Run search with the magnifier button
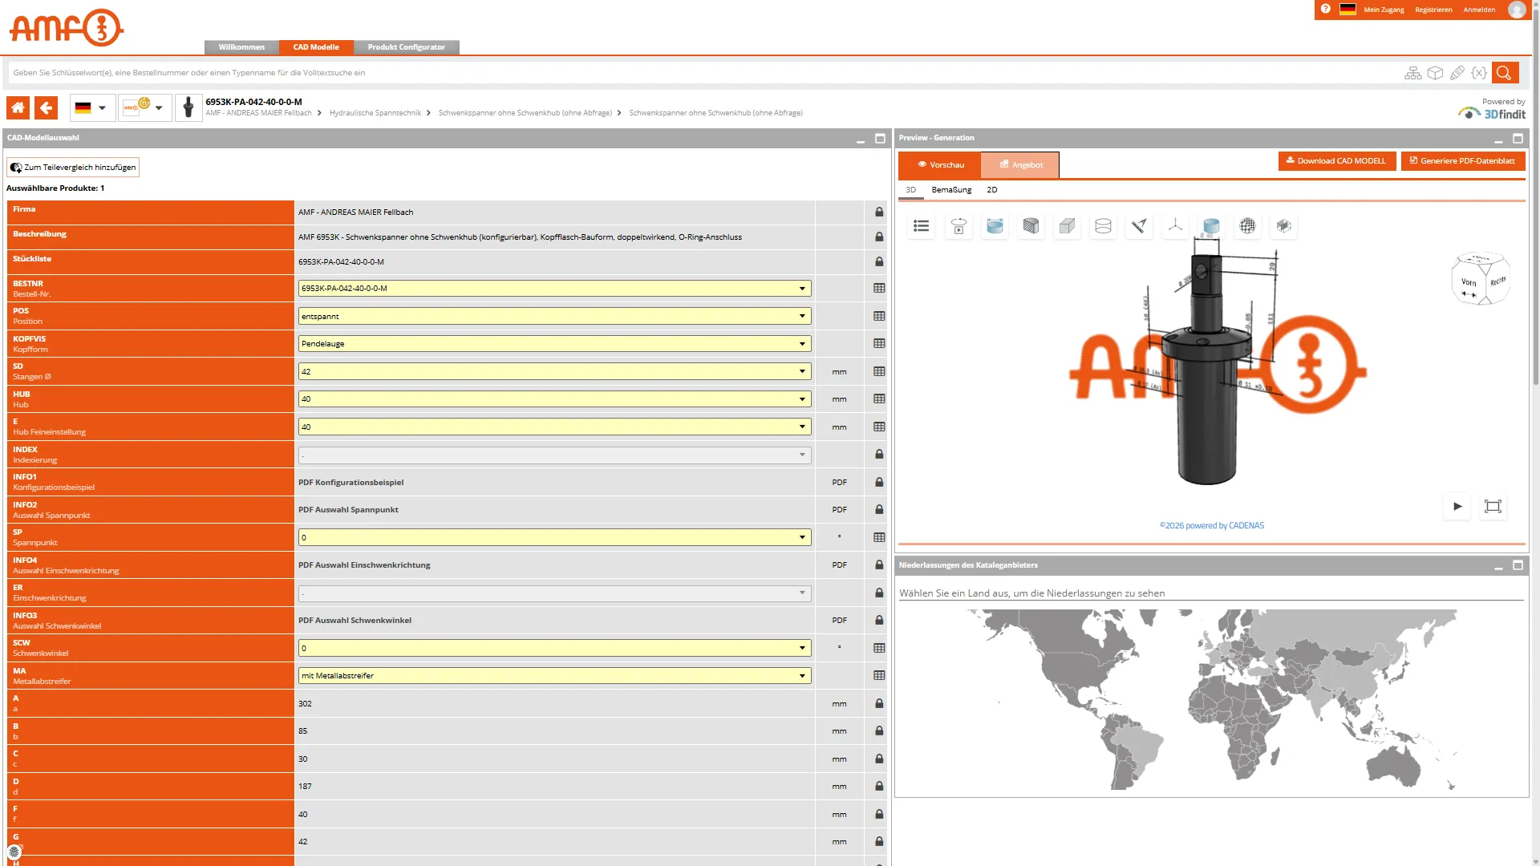This screenshot has height=866, width=1540. click(1504, 73)
